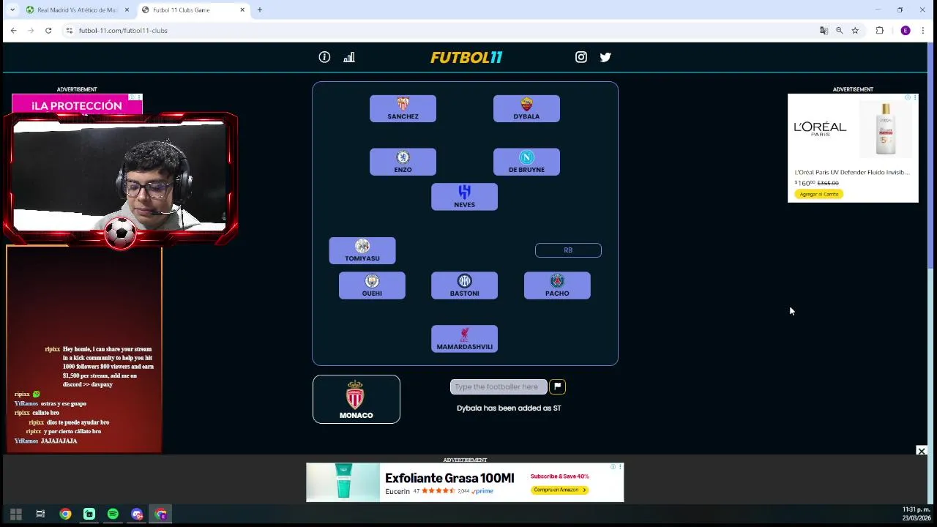Click Agregar al Carrito in L'Oréal ad
The image size is (937, 527).
click(x=819, y=194)
